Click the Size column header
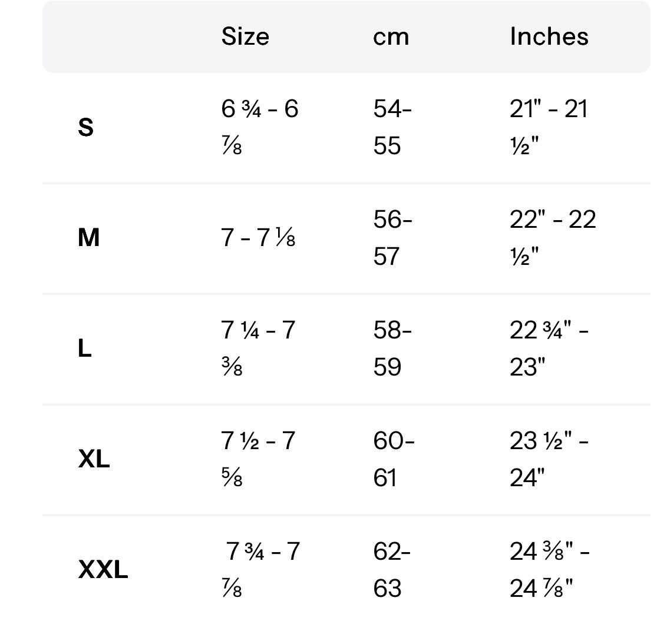This screenshot has width=667, height=621. pos(245,36)
